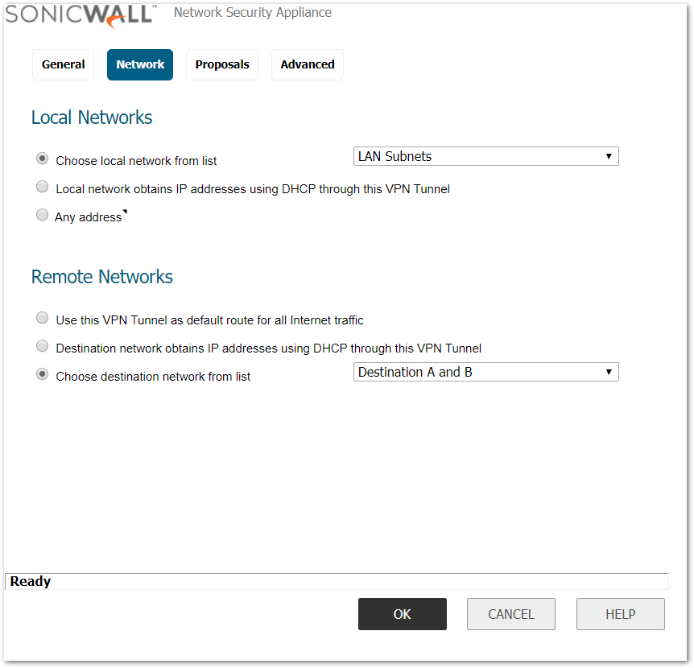This screenshot has width=694, height=668.
Task: Go to the Advanced tab
Action: 308,64
